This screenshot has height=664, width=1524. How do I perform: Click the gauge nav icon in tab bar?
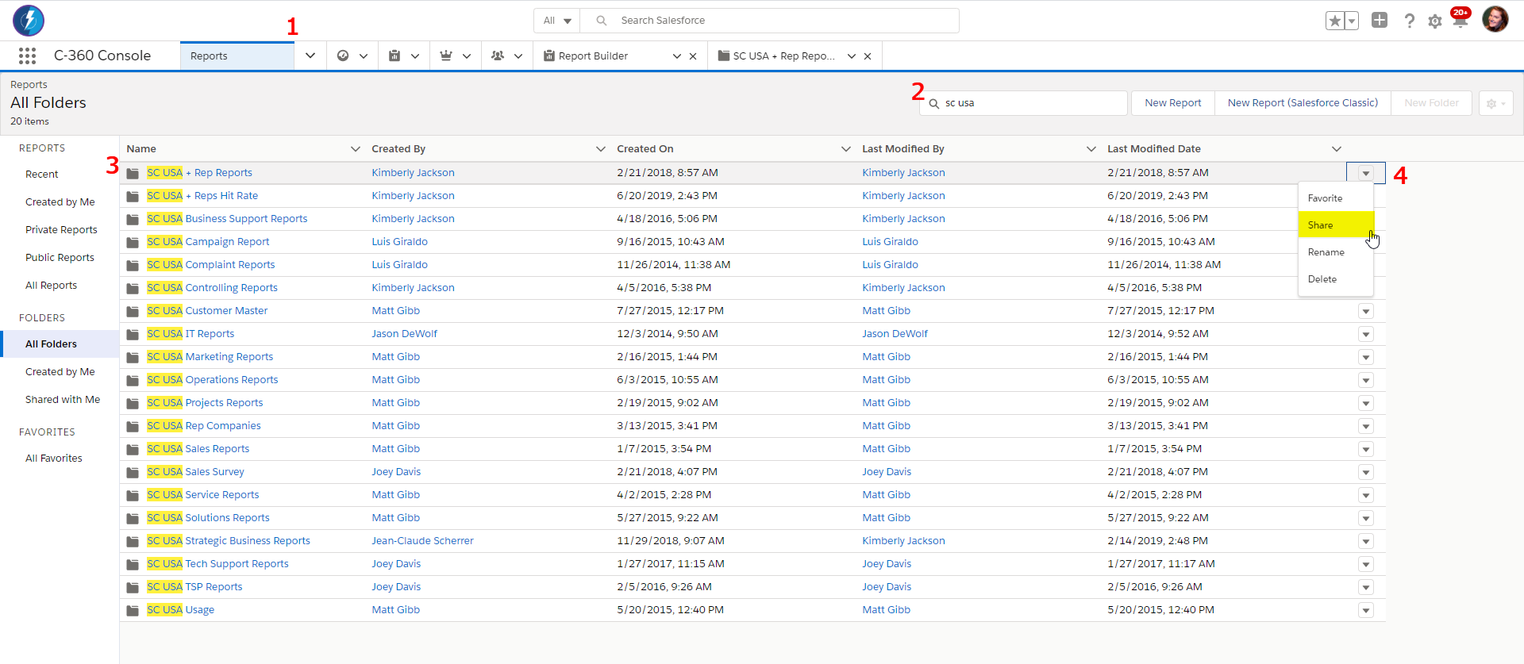[343, 56]
